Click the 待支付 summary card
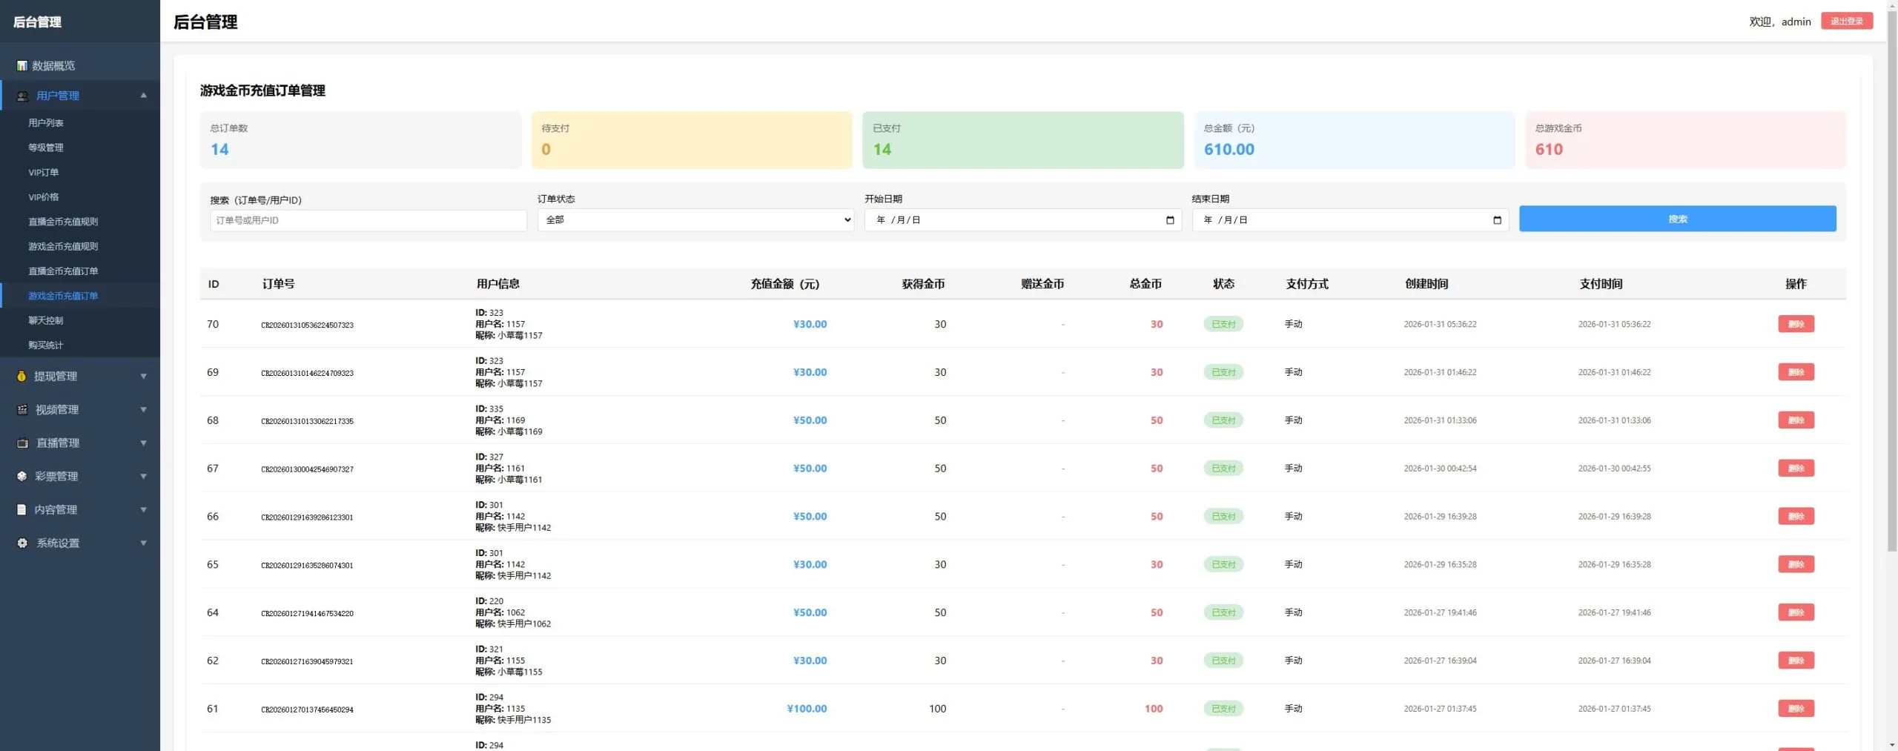 [692, 140]
